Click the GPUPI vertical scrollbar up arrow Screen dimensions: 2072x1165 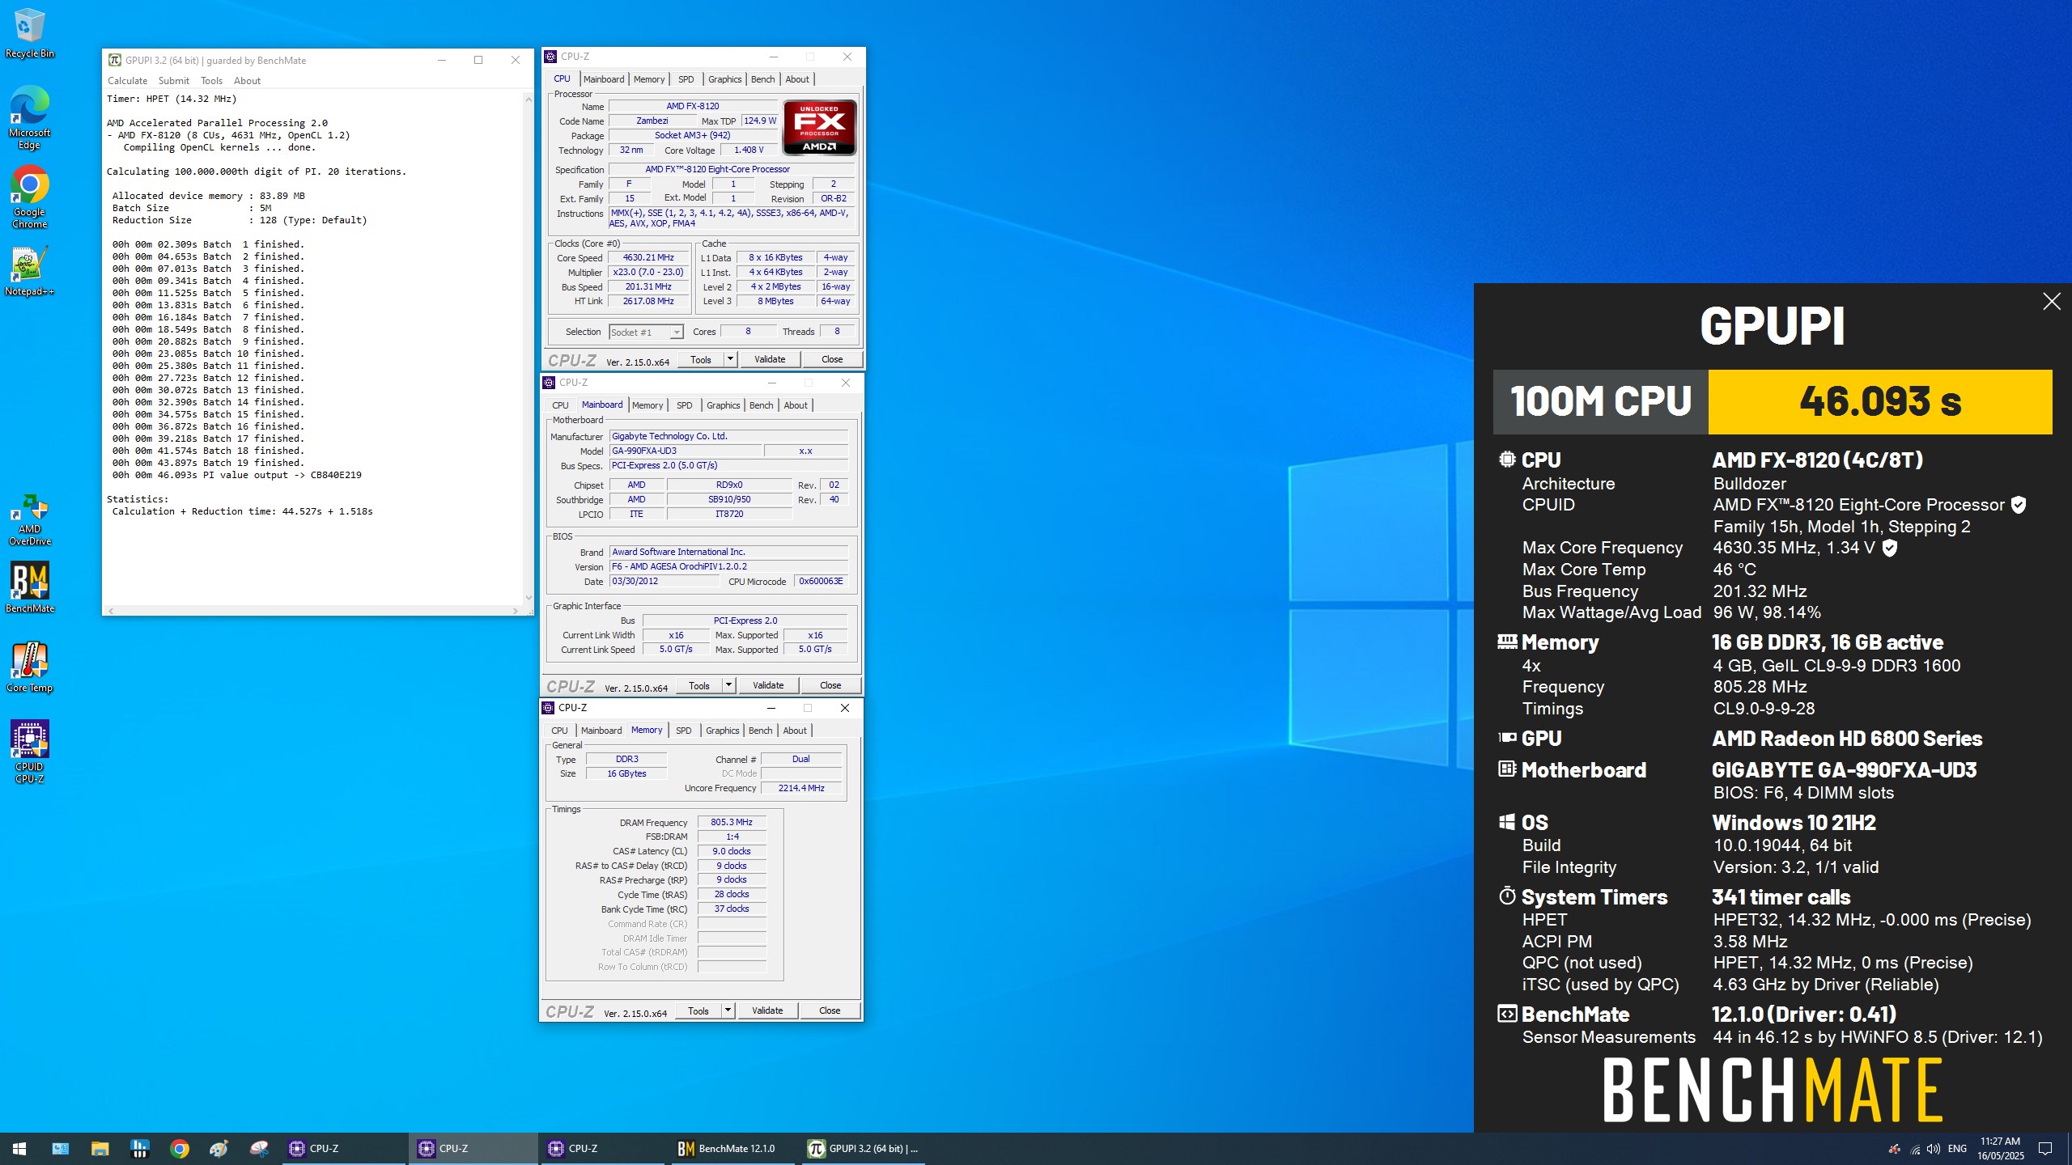coord(529,99)
